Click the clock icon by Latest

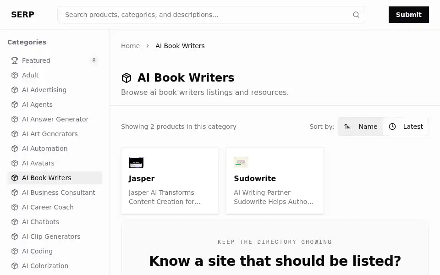[x=392, y=126]
